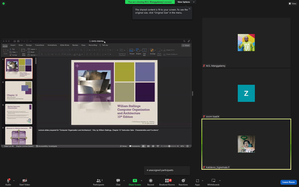Click M.S. Manggalanny participant video tile
Image resolution: width=299 pixels, height=187 pixels.
click(246, 43)
